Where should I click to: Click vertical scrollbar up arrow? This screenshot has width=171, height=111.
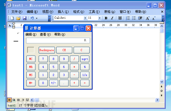[x=162, y=26]
